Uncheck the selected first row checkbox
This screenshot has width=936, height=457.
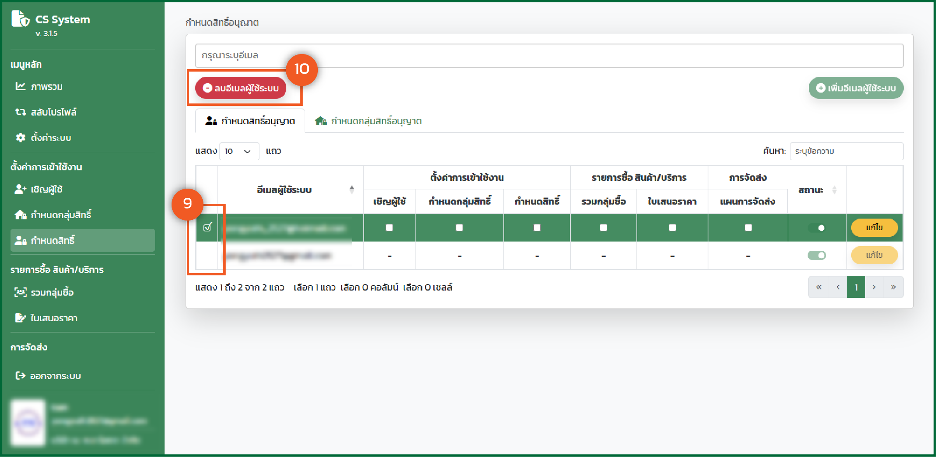207,227
